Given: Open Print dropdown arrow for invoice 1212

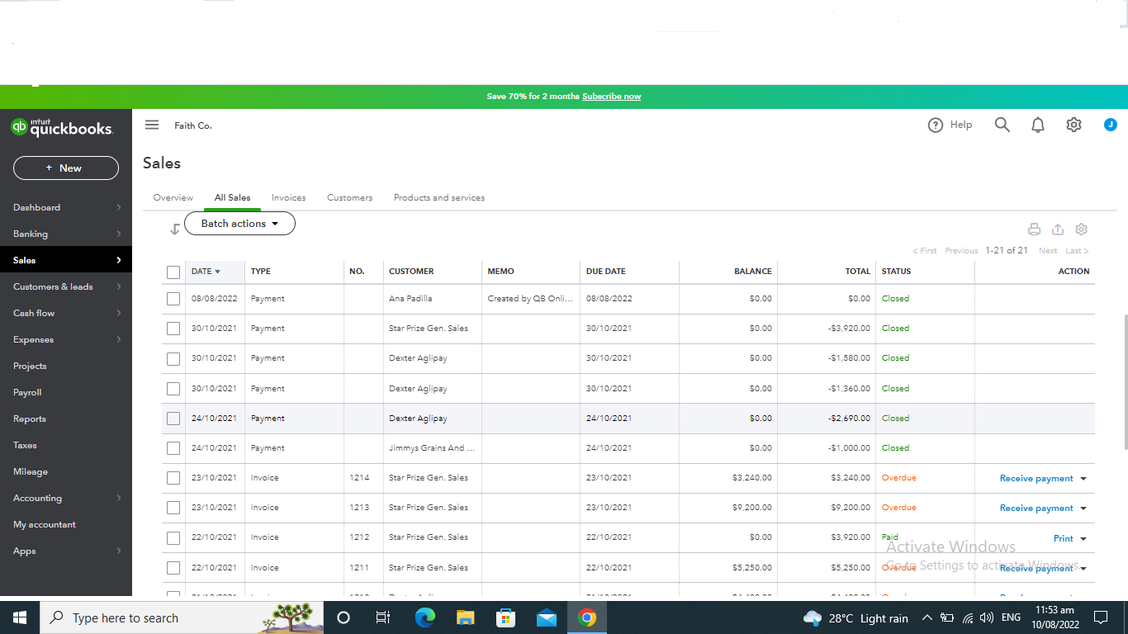Looking at the screenshot, I should [x=1083, y=539].
